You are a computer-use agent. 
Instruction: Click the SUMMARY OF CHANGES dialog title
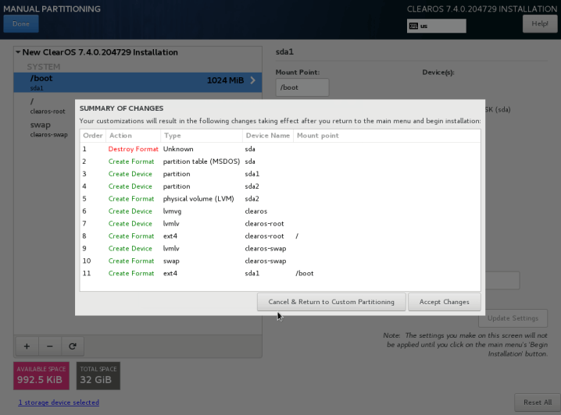pos(121,108)
